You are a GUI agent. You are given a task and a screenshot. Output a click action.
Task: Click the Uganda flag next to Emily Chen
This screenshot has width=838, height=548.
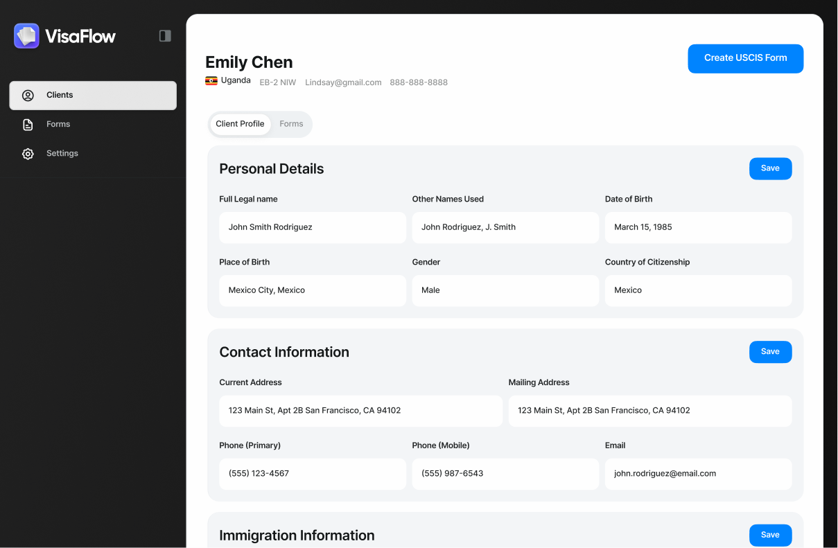click(x=211, y=80)
